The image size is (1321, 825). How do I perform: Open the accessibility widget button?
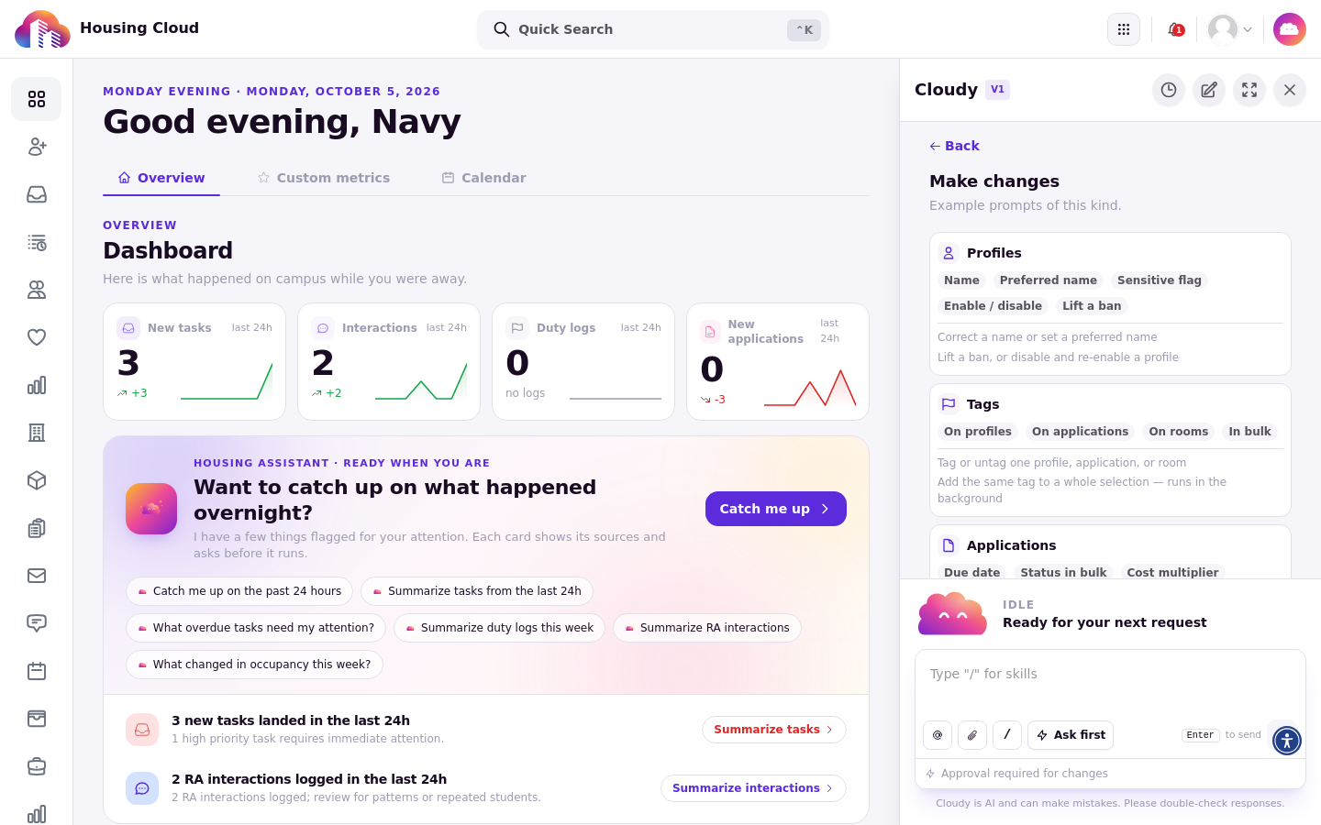1287,741
